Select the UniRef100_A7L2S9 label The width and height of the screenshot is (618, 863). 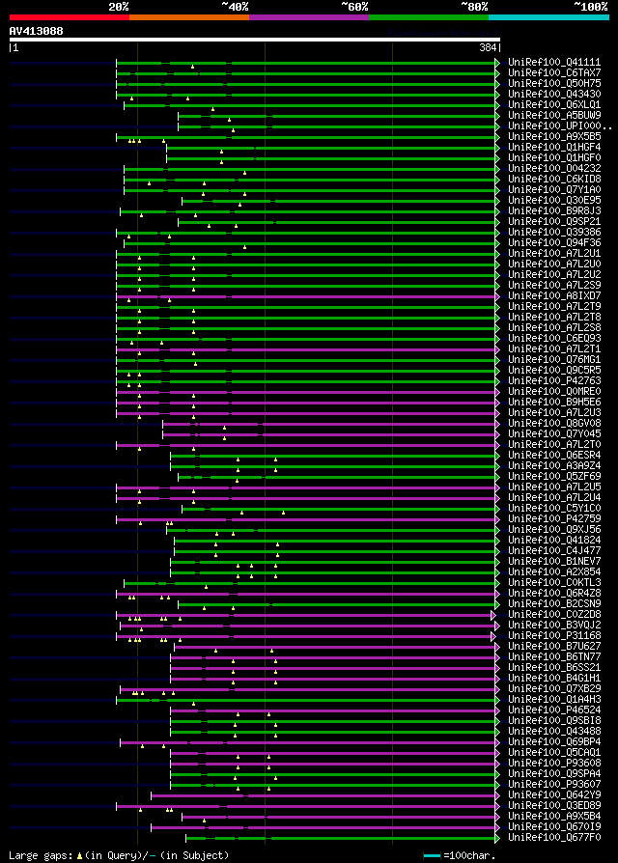(554, 285)
